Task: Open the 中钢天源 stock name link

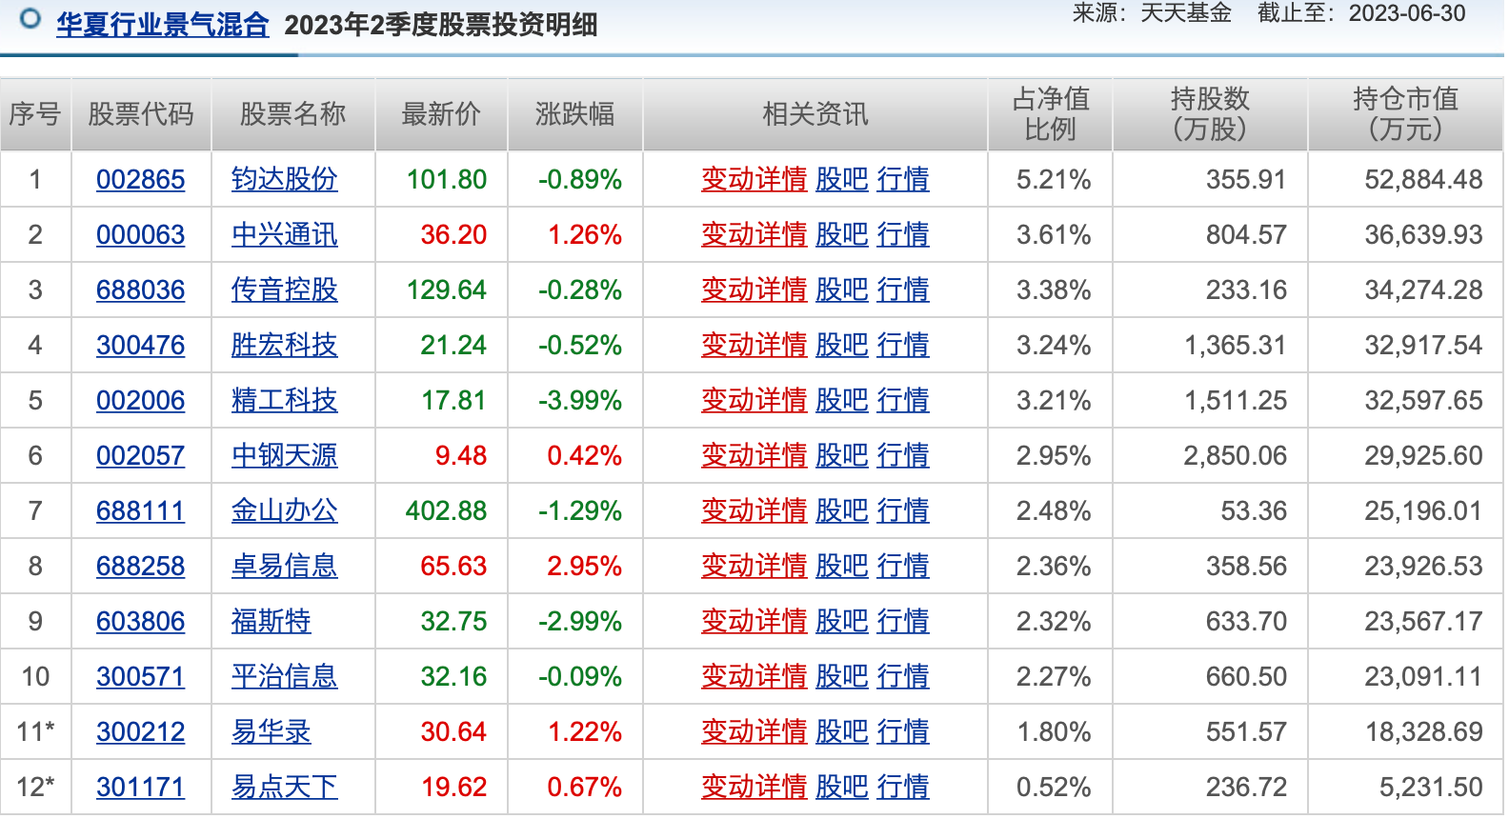Action: (x=284, y=456)
